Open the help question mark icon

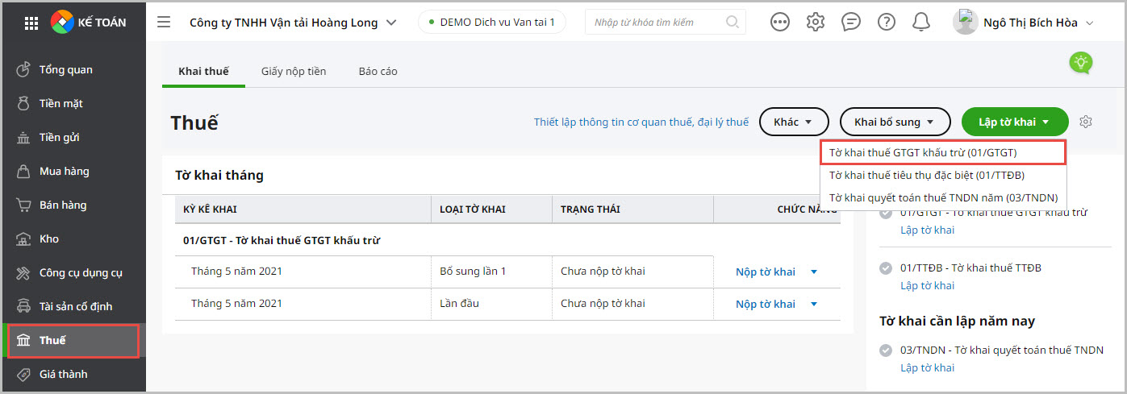point(887,22)
